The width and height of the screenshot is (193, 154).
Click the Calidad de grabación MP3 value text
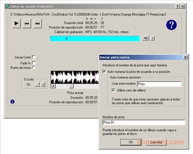(107, 32)
